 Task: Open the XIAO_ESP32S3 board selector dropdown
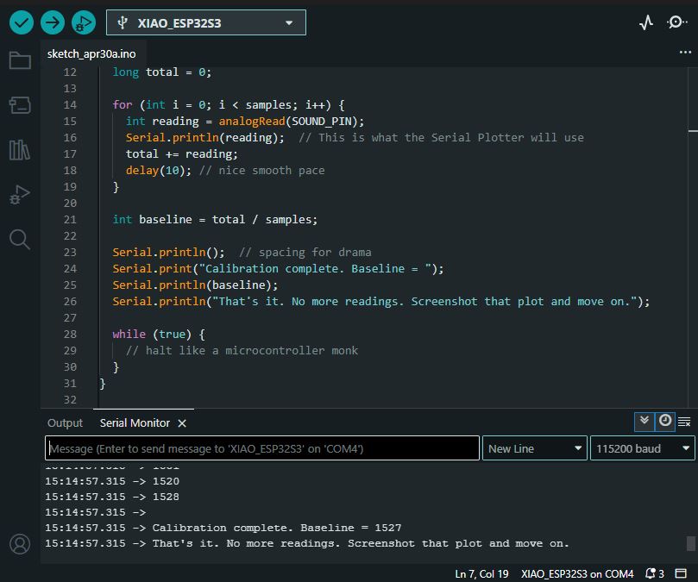206,22
